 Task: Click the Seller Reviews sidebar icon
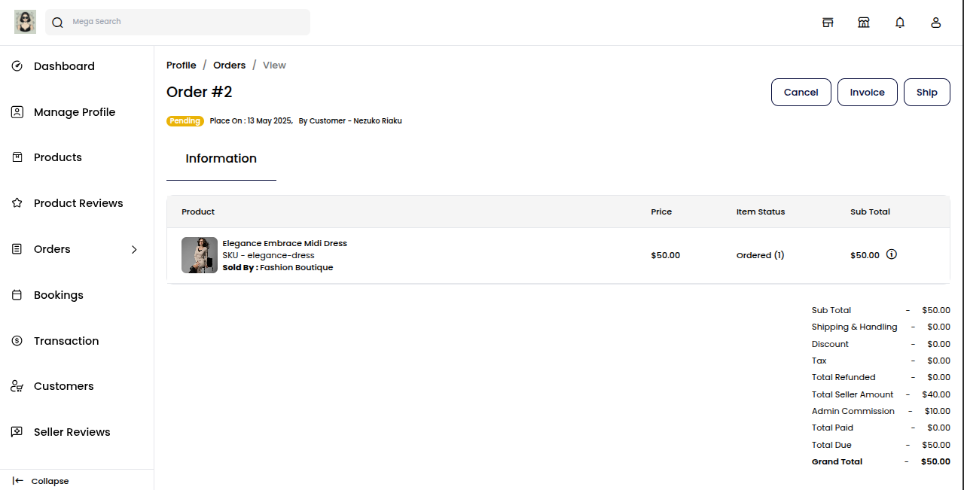point(17,431)
